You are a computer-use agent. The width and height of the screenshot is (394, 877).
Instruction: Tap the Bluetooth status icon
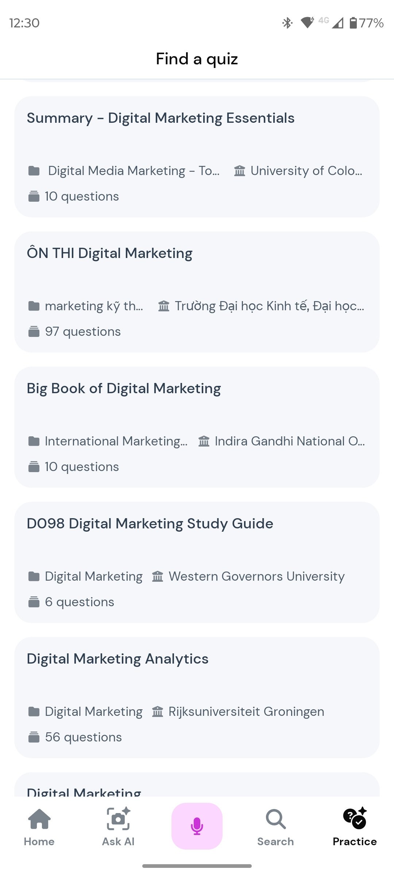pos(287,23)
